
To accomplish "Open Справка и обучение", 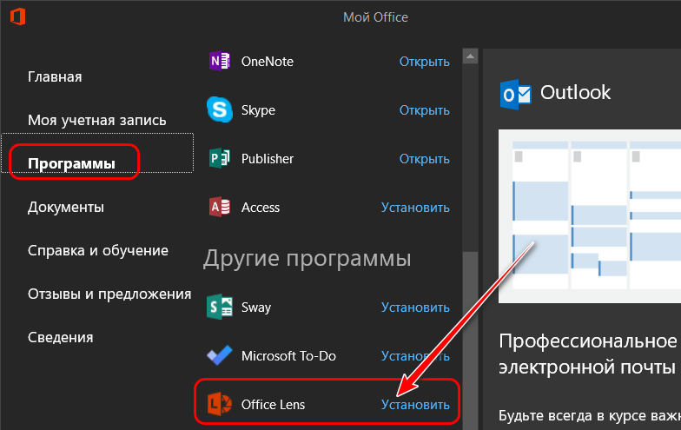I will (x=97, y=250).
